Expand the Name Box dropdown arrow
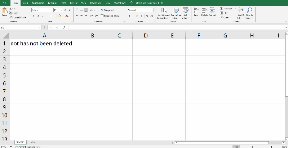 pyautogui.click(x=40, y=27)
